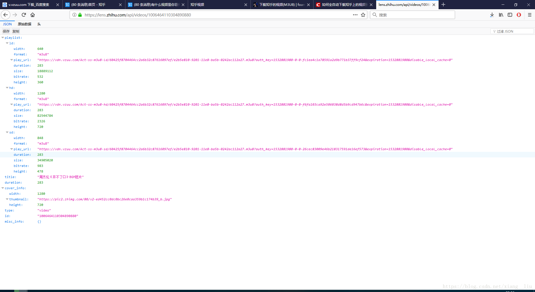The height and width of the screenshot is (292, 535).
Task: Select sd height value 478
Action: 40,171
